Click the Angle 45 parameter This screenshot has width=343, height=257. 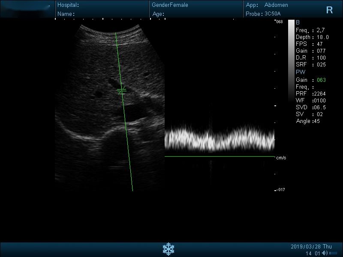[308, 121]
